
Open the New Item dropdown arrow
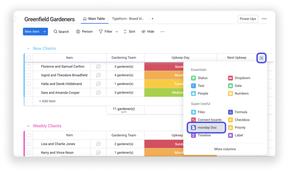coord(45,32)
